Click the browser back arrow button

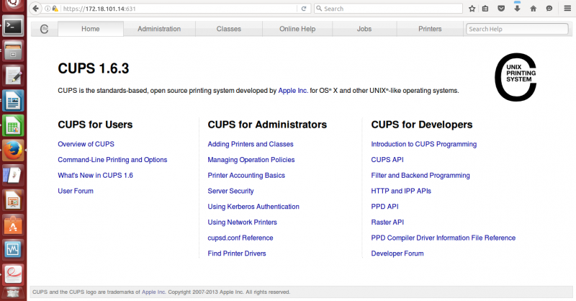click(35, 9)
